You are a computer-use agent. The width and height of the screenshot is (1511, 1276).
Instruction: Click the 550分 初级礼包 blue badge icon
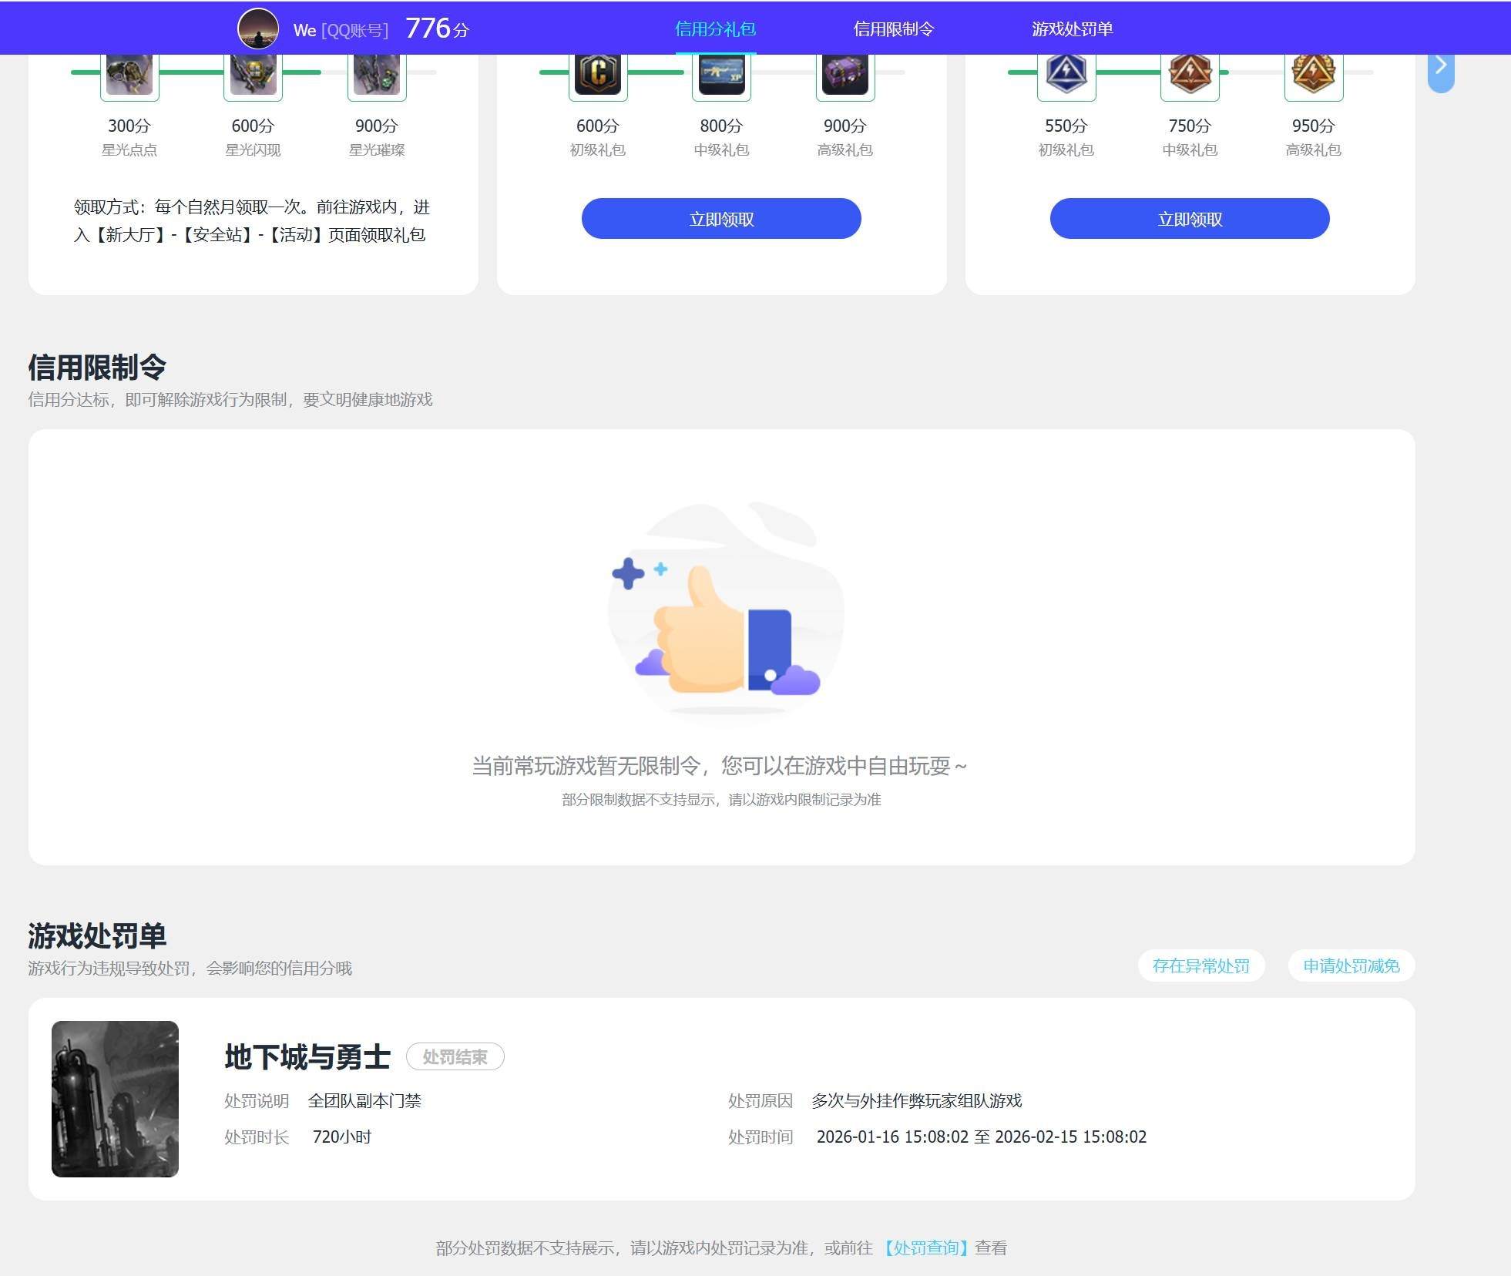tap(1066, 77)
